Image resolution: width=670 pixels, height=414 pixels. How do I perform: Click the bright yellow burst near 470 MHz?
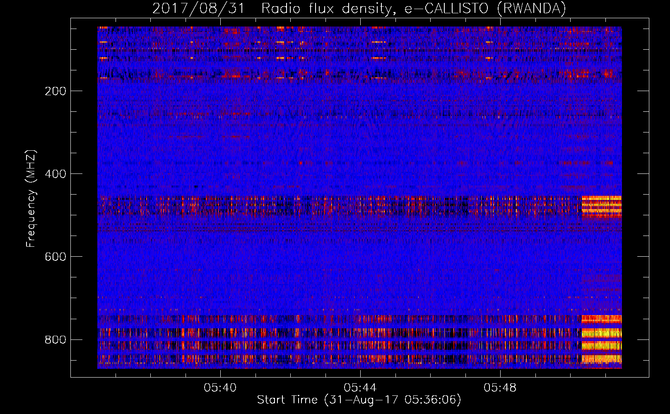click(x=601, y=206)
